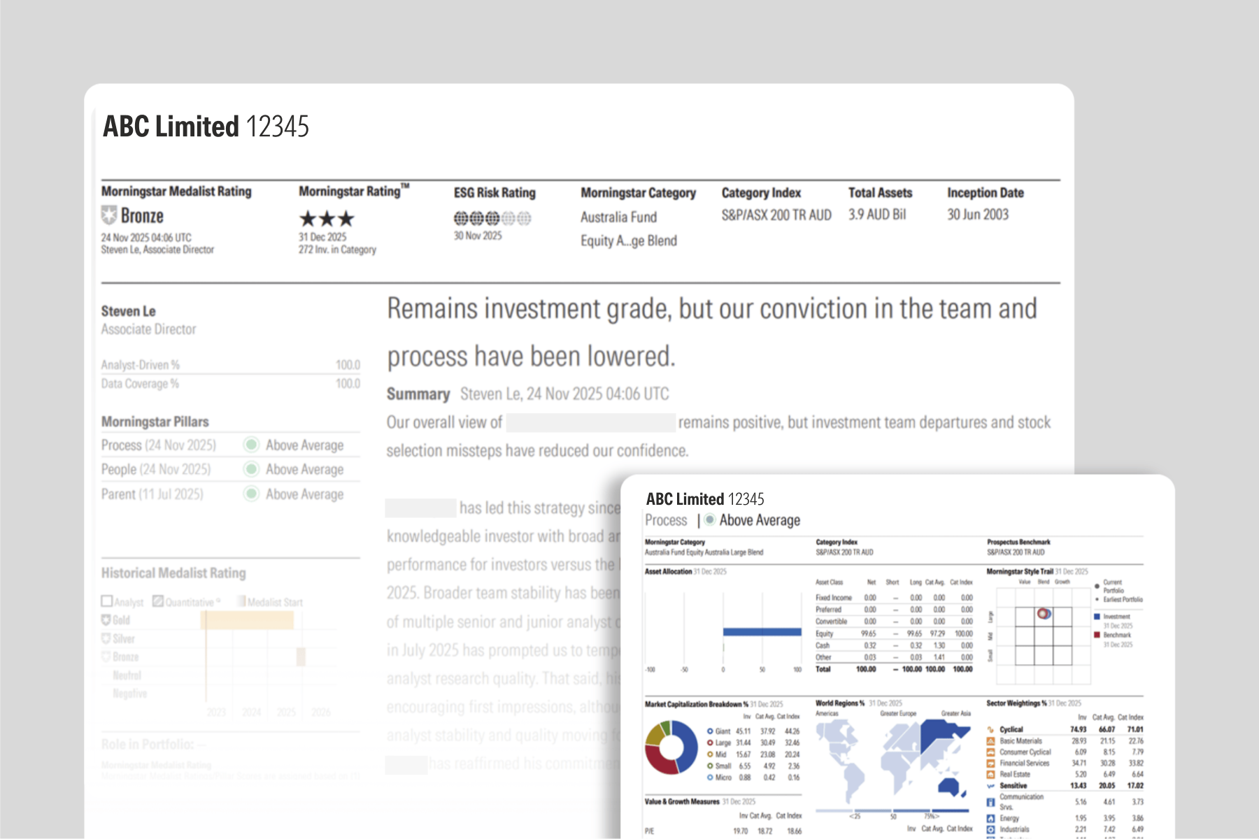This screenshot has height=839, width=1259.
Task: Click the Cyclical sector icon
Action: tap(990, 729)
